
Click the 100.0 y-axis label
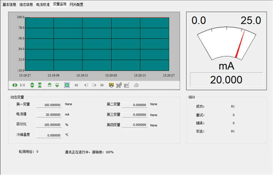tap(20, 17)
